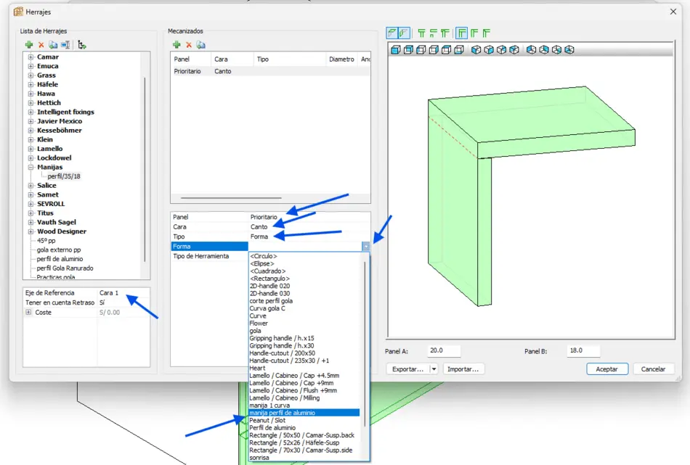Screen dimensions: 690x465
Task: Select the first cube view icon in preview toolbar
Action: click(x=396, y=50)
